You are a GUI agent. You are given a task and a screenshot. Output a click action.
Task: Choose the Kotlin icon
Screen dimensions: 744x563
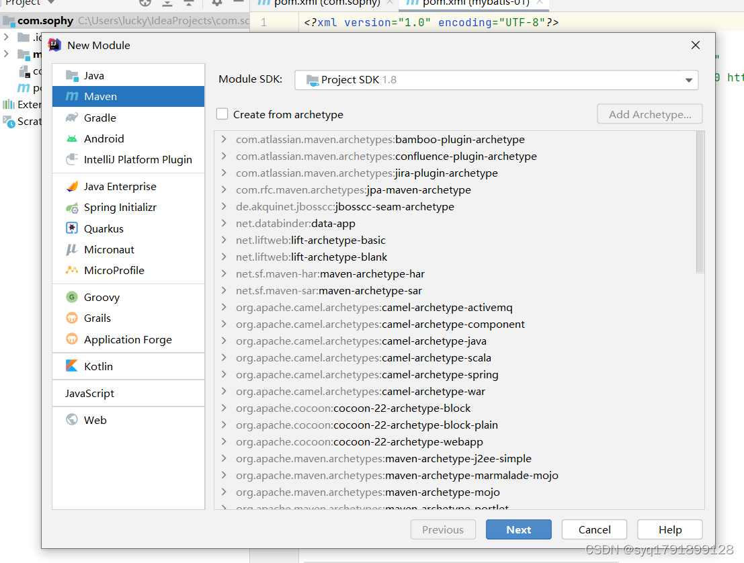[72, 365]
